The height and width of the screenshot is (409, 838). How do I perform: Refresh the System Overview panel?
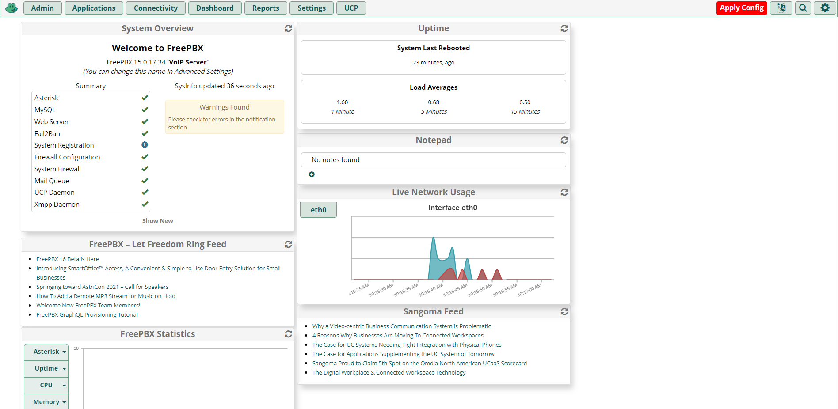pyautogui.click(x=288, y=28)
